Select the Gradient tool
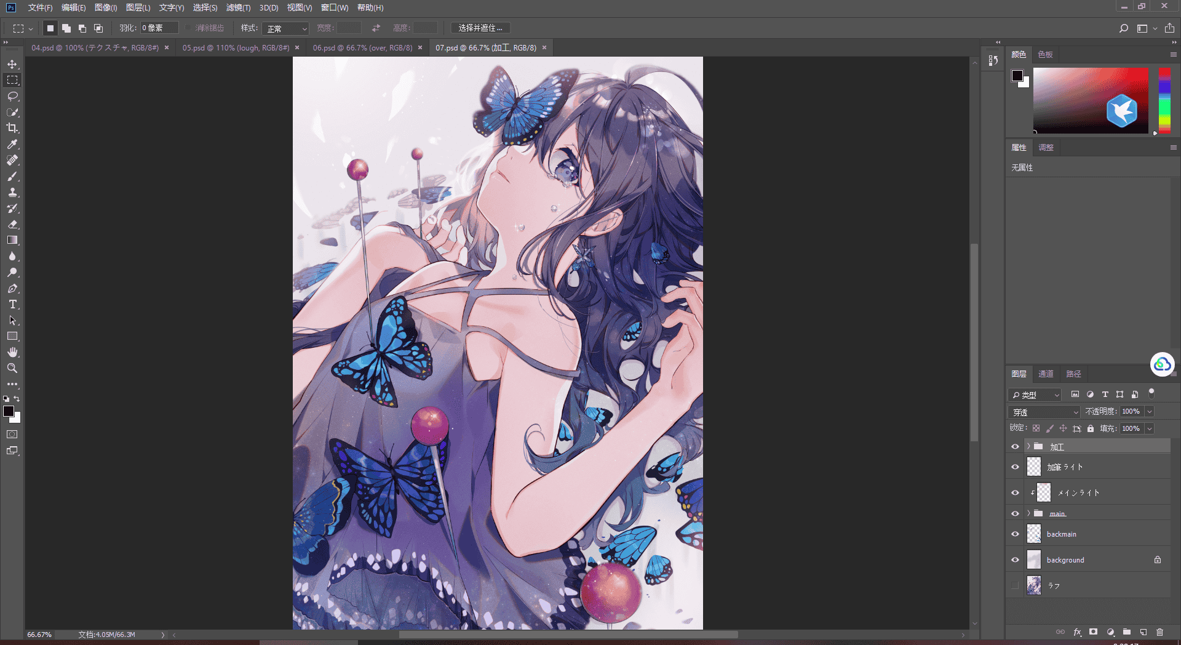 (x=12, y=240)
